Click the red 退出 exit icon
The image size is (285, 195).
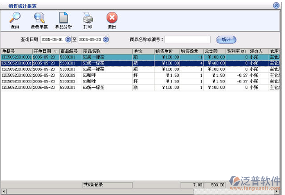click(x=112, y=19)
